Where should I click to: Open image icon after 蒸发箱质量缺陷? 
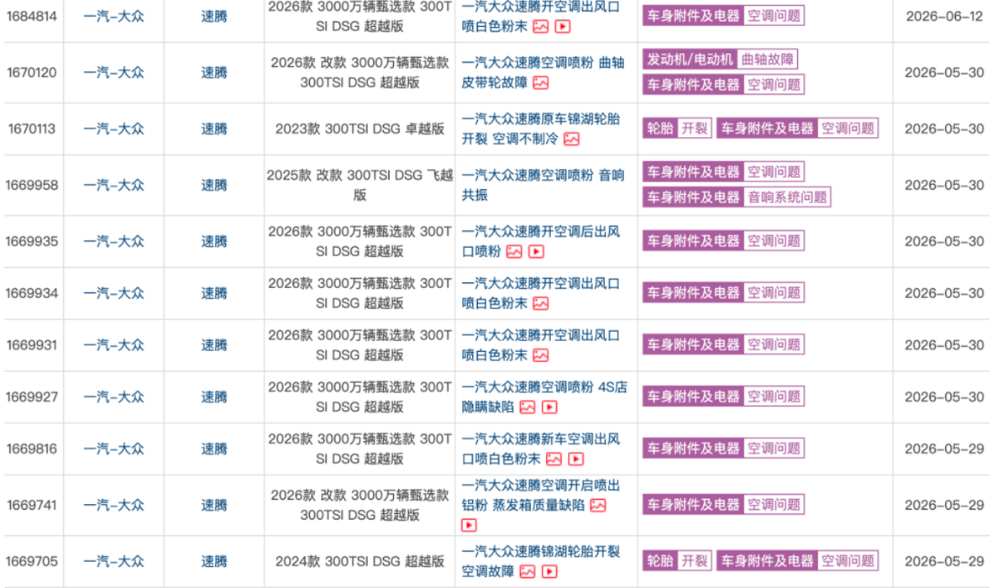click(597, 505)
